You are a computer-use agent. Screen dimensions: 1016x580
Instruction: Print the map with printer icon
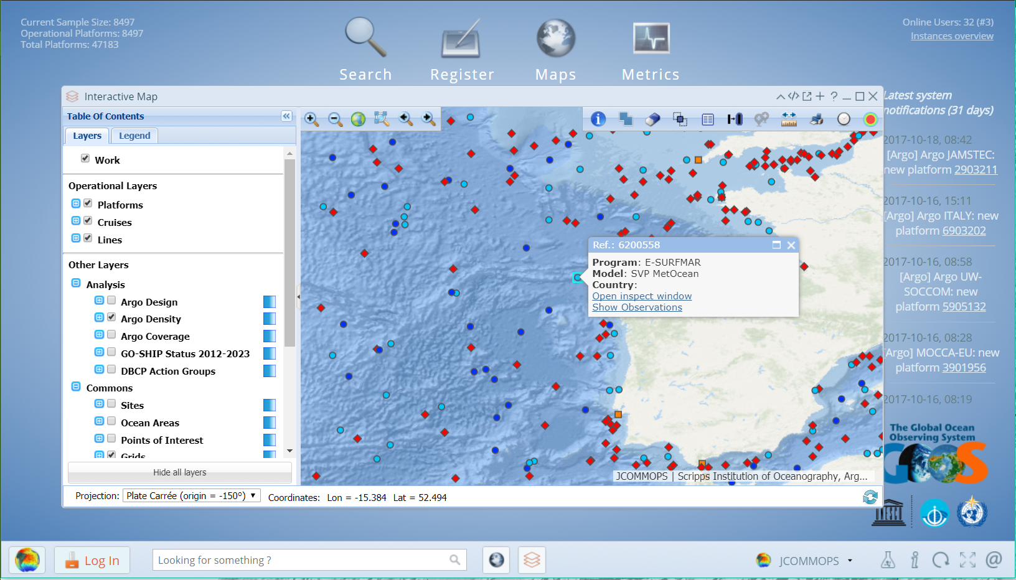(817, 119)
